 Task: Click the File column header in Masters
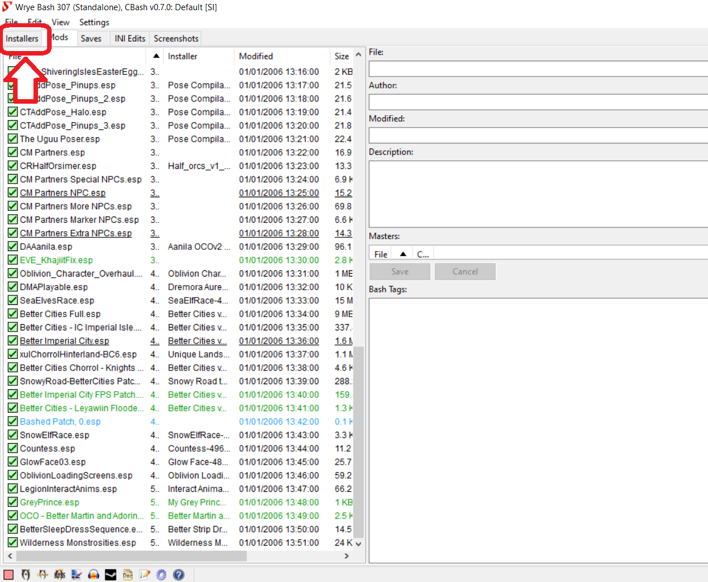(x=381, y=254)
